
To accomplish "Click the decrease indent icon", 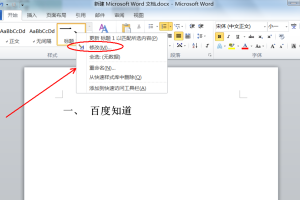I will 192,26.
